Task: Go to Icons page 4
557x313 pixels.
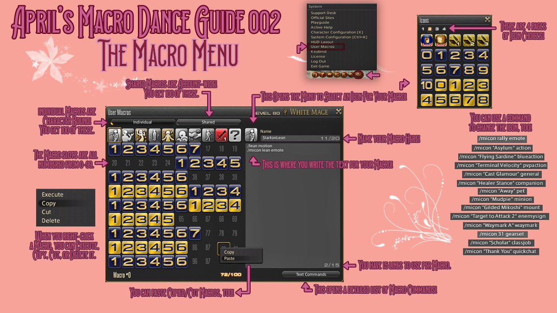Action: pos(444,29)
